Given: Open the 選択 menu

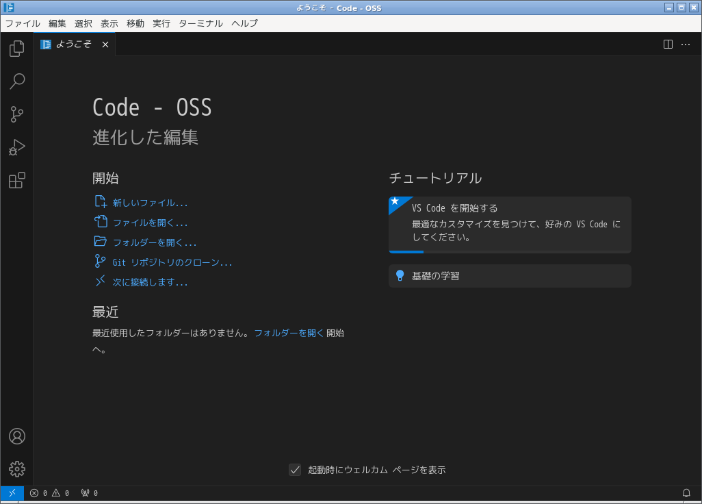Looking at the screenshot, I should 83,23.
